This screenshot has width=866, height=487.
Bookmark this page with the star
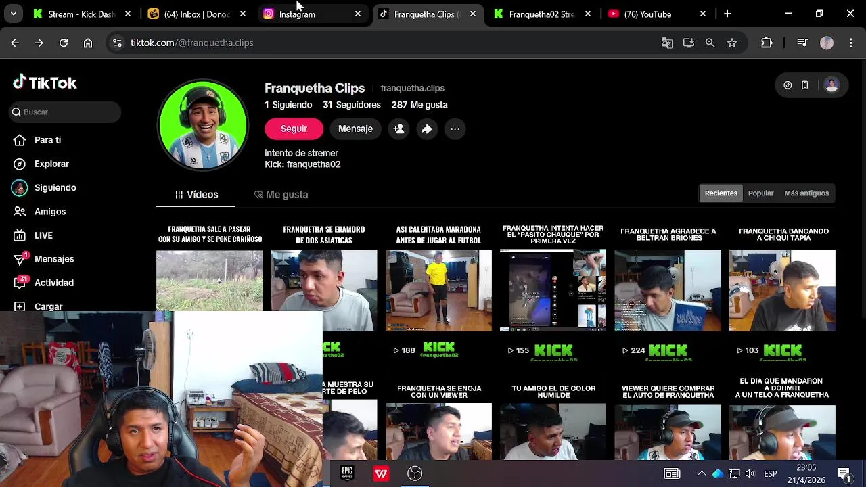coord(732,43)
